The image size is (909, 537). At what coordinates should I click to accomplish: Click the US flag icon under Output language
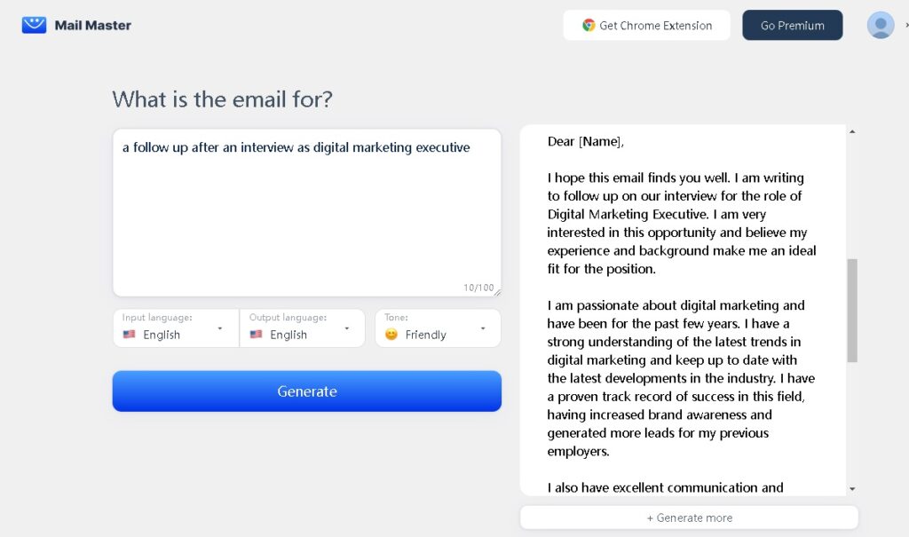(257, 335)
